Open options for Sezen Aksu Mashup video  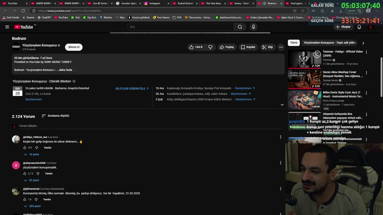pos(366,73)
